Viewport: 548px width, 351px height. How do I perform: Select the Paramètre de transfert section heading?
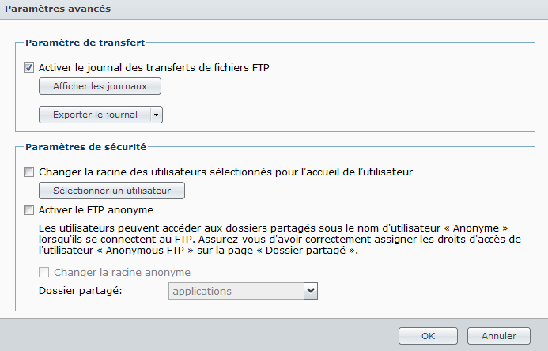click(x=85, y=41)
